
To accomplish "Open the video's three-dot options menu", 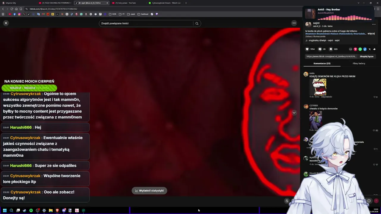I will 374,24.
